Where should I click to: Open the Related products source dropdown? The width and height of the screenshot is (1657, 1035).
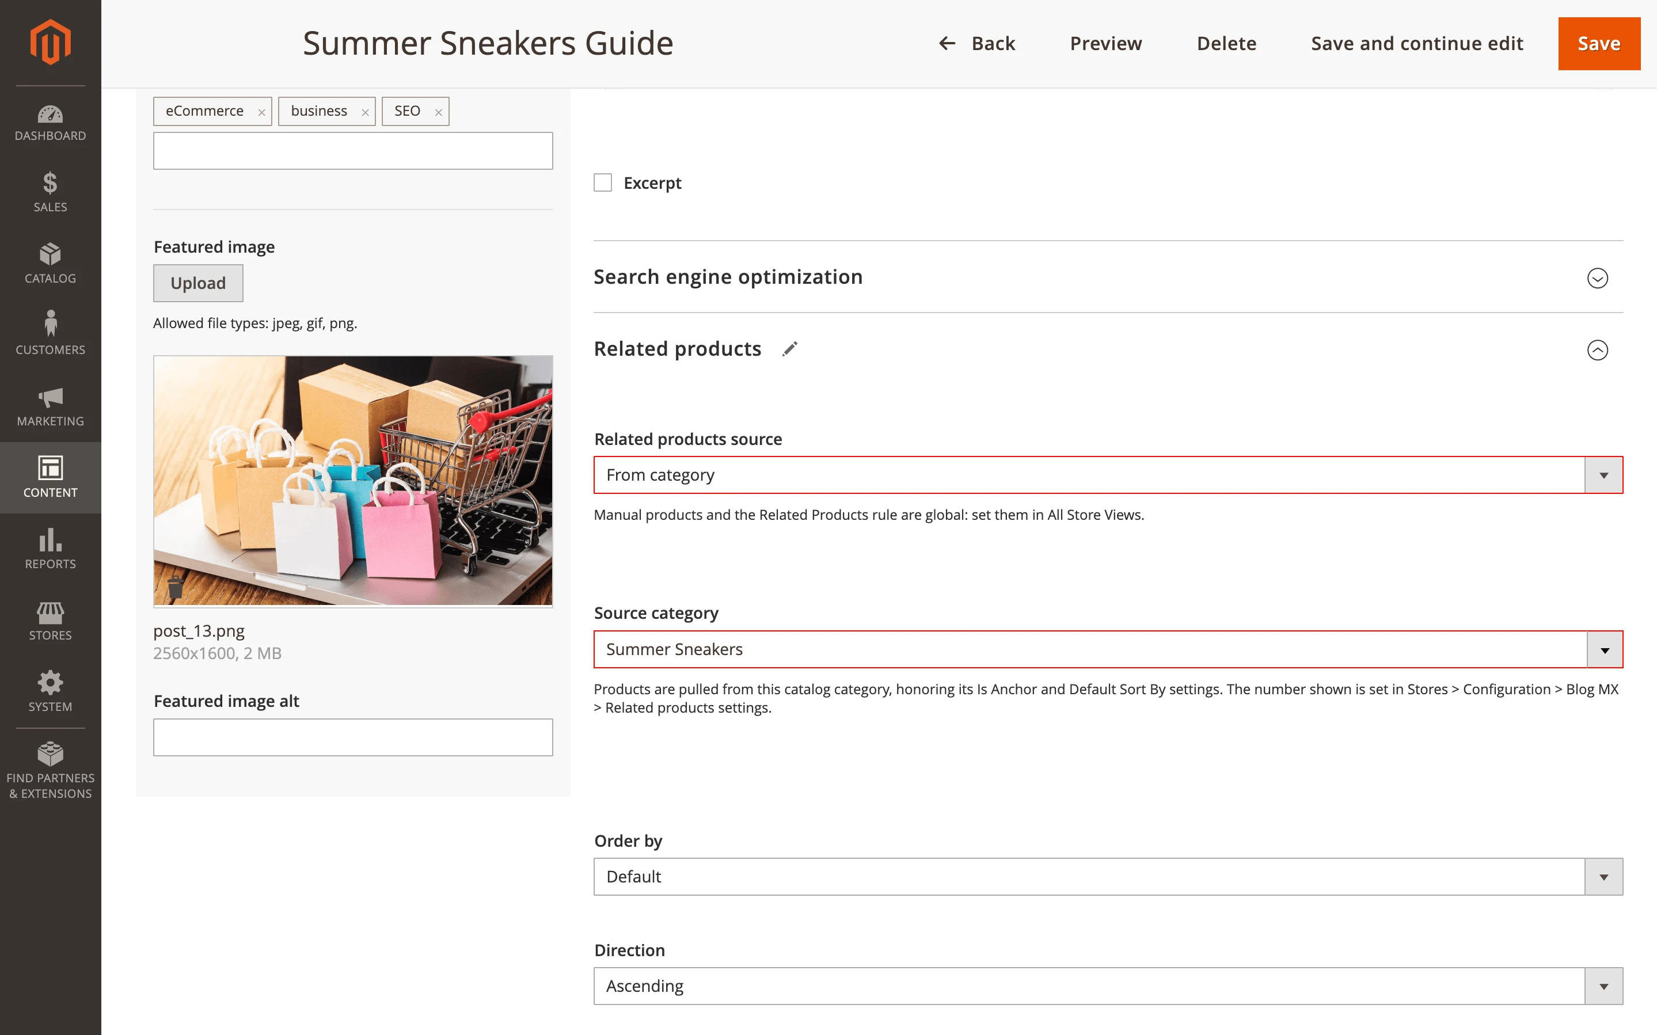[x=1108, y=475]
